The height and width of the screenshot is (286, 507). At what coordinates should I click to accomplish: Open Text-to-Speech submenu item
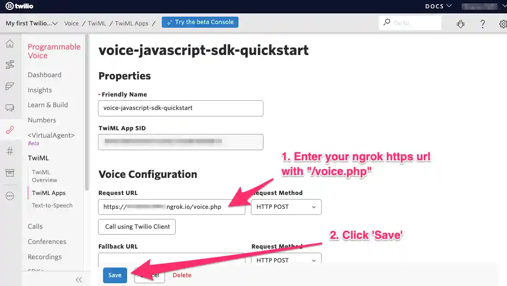click(52, 205)
